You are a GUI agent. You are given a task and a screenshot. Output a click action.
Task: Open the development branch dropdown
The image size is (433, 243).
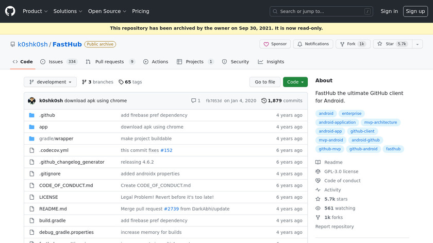tap(50, 82)
